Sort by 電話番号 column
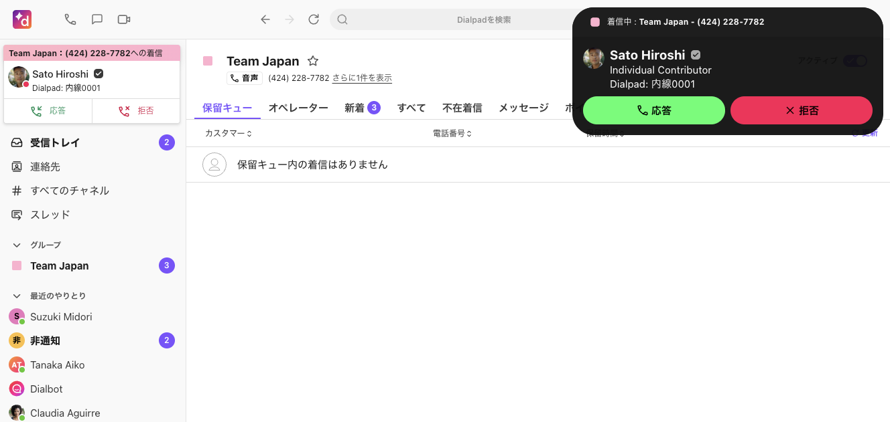 tap(452, 134)
